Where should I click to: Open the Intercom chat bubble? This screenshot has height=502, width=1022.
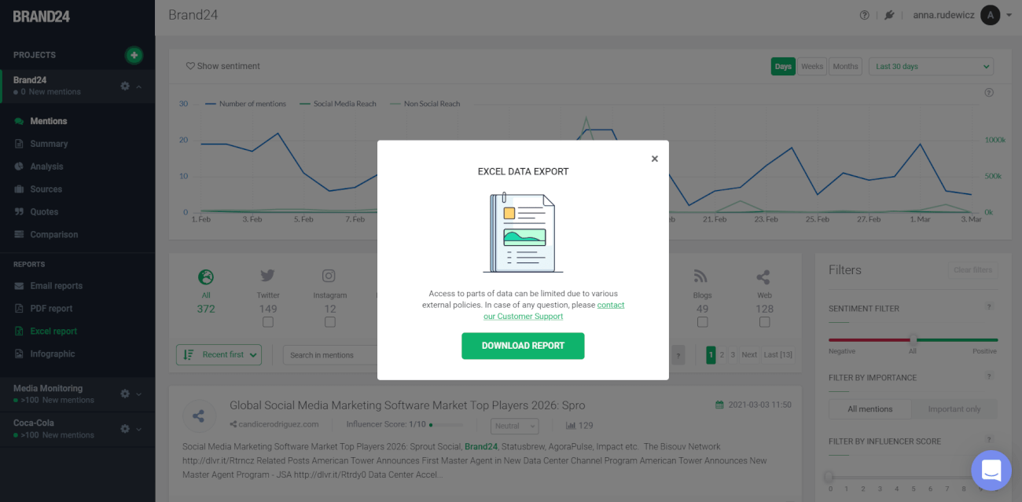coord(991,470)
